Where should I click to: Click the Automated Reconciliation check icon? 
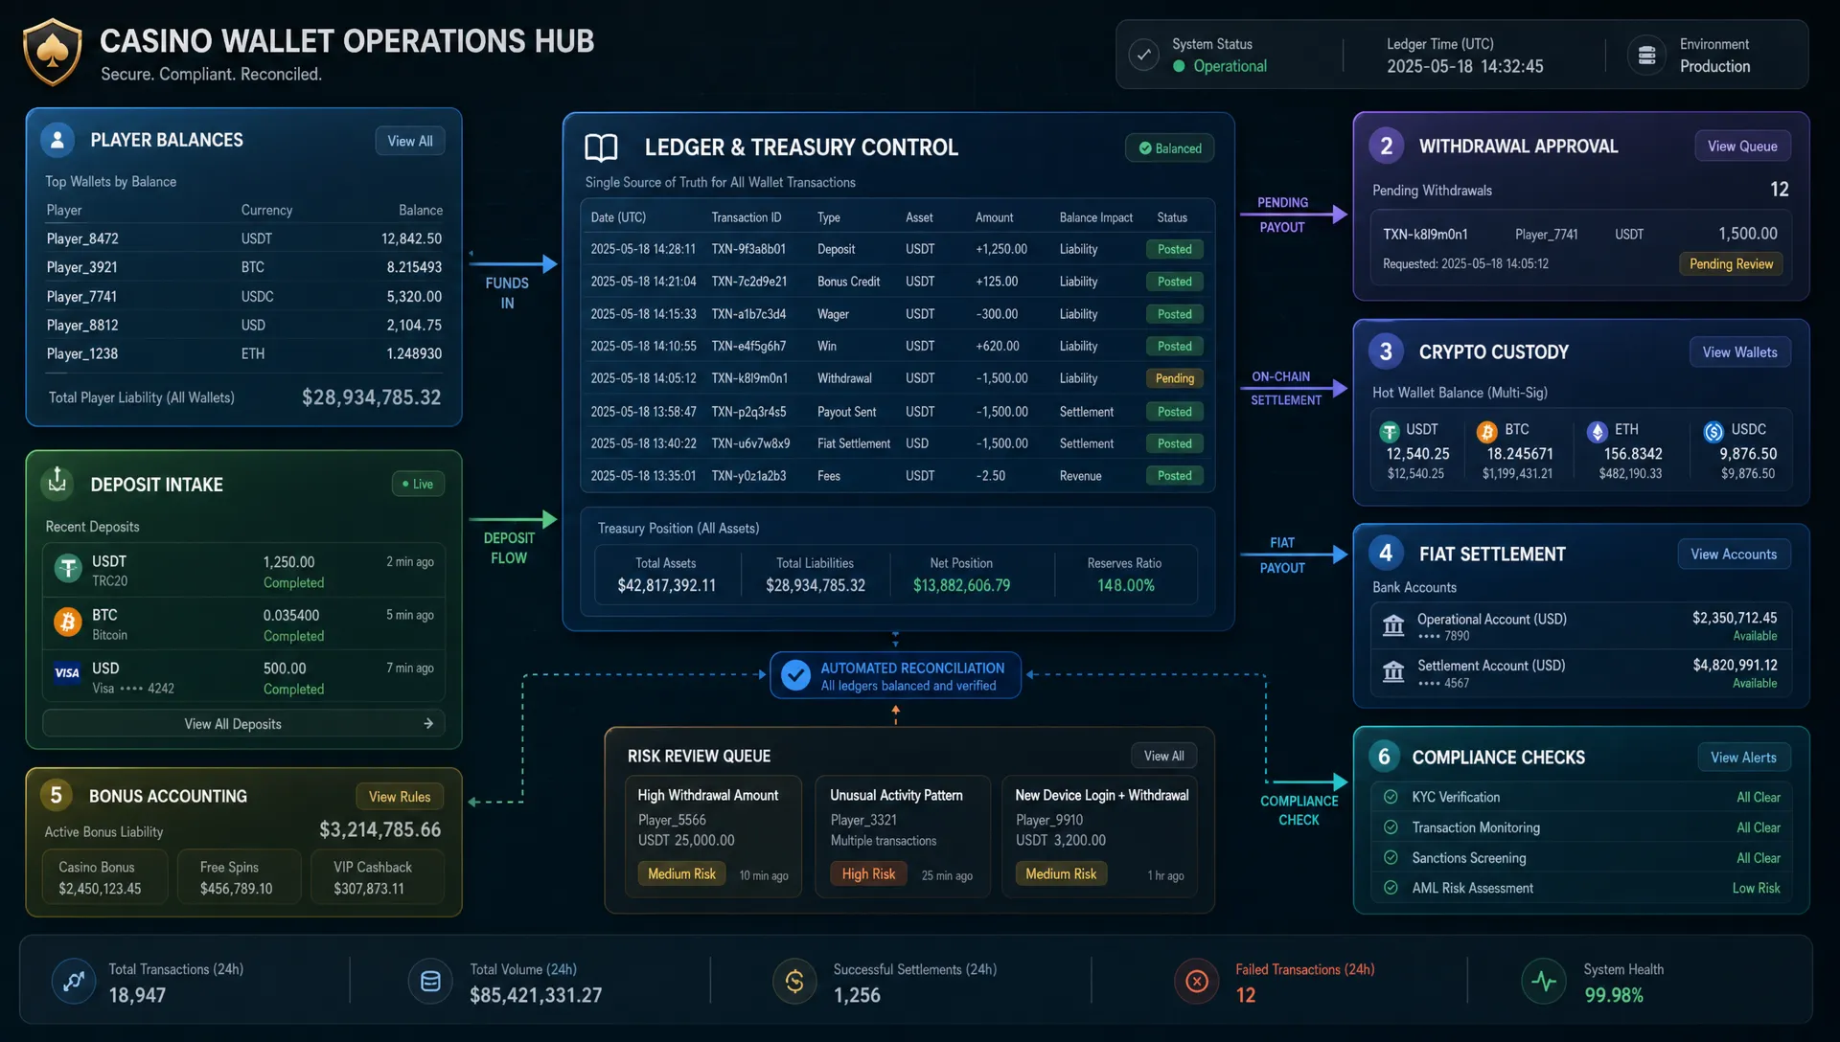point(795,675)
